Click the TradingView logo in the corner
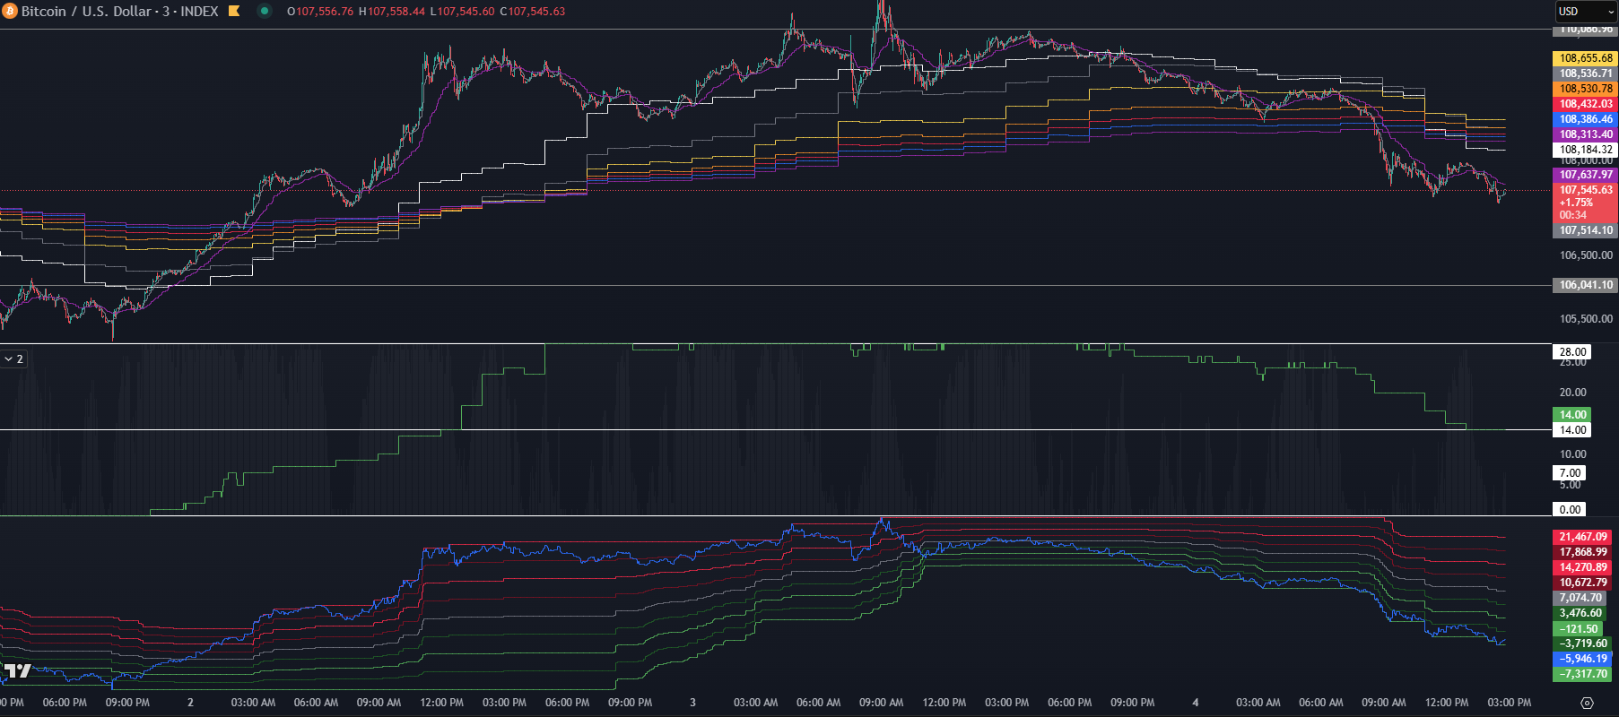The image size is (1619, 717). [x=16, y=670]
